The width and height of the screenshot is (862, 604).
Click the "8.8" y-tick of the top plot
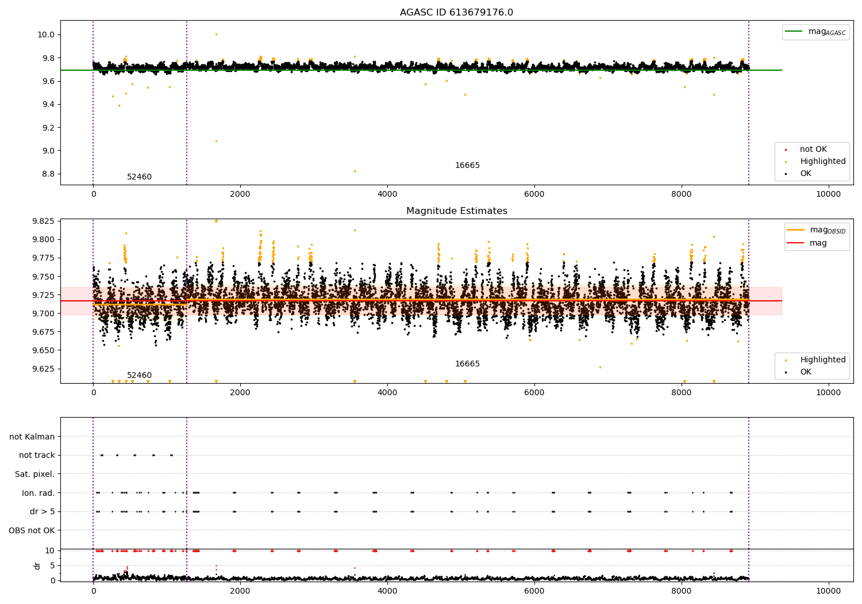coord(48,174)
